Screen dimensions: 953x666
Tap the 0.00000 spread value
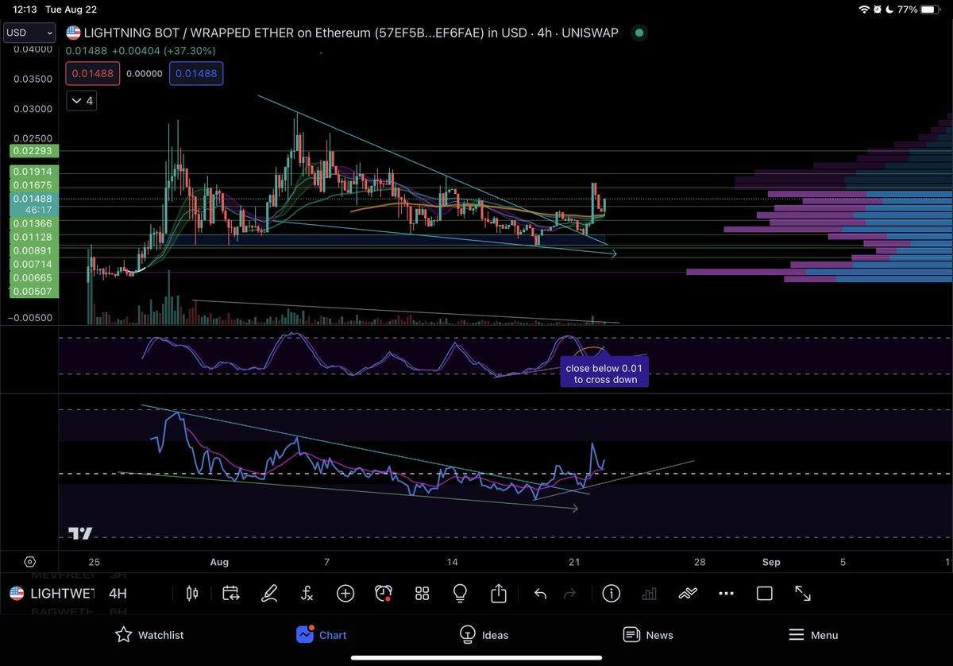[145, 73]
